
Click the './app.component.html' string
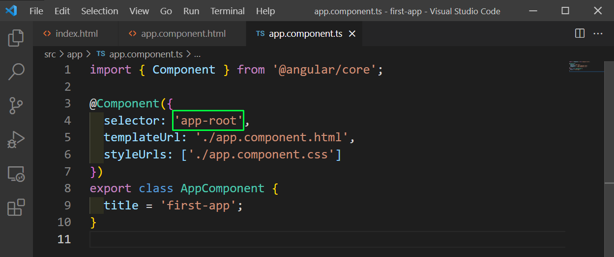272,137
